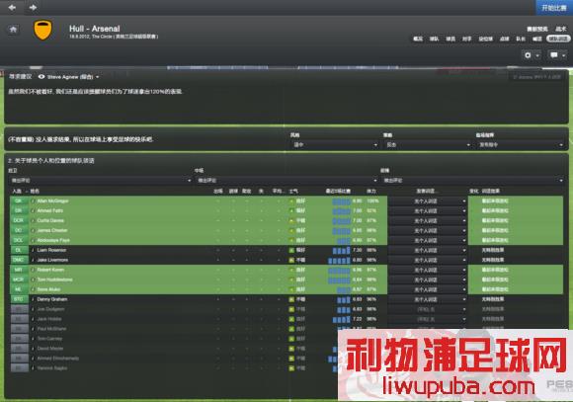Image resolution: width=573 pixels, height=402 pixels.
Task: Expand the arrow next to chat icon
Action: point(564,55)
